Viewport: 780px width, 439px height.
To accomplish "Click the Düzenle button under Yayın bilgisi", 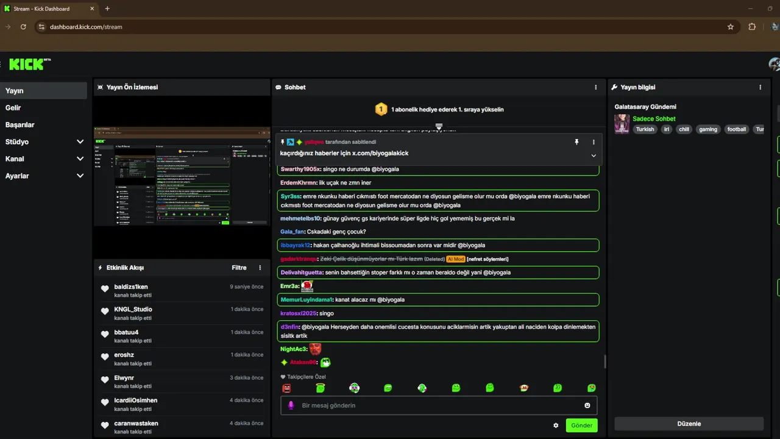I will point(689,424).
